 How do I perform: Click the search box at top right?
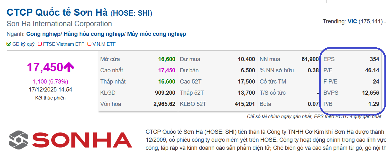click(x=356, y=1)
